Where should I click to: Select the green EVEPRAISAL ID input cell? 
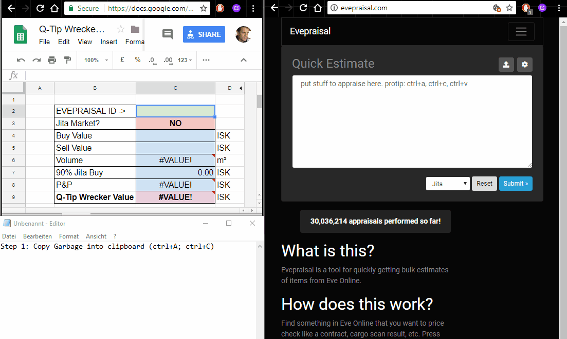[175, 111]
